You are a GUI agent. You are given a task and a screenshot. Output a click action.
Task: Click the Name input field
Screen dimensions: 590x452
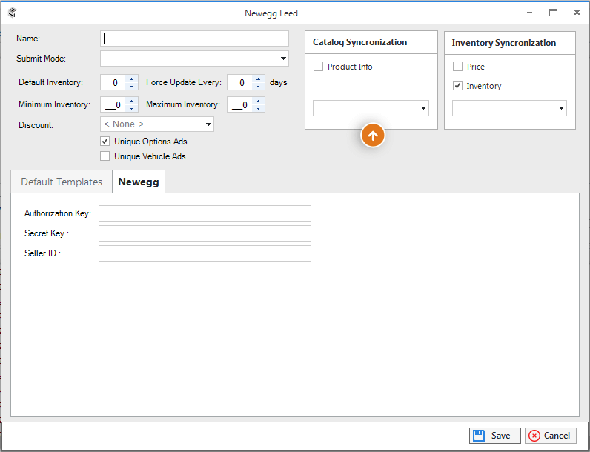pos(194,39)
